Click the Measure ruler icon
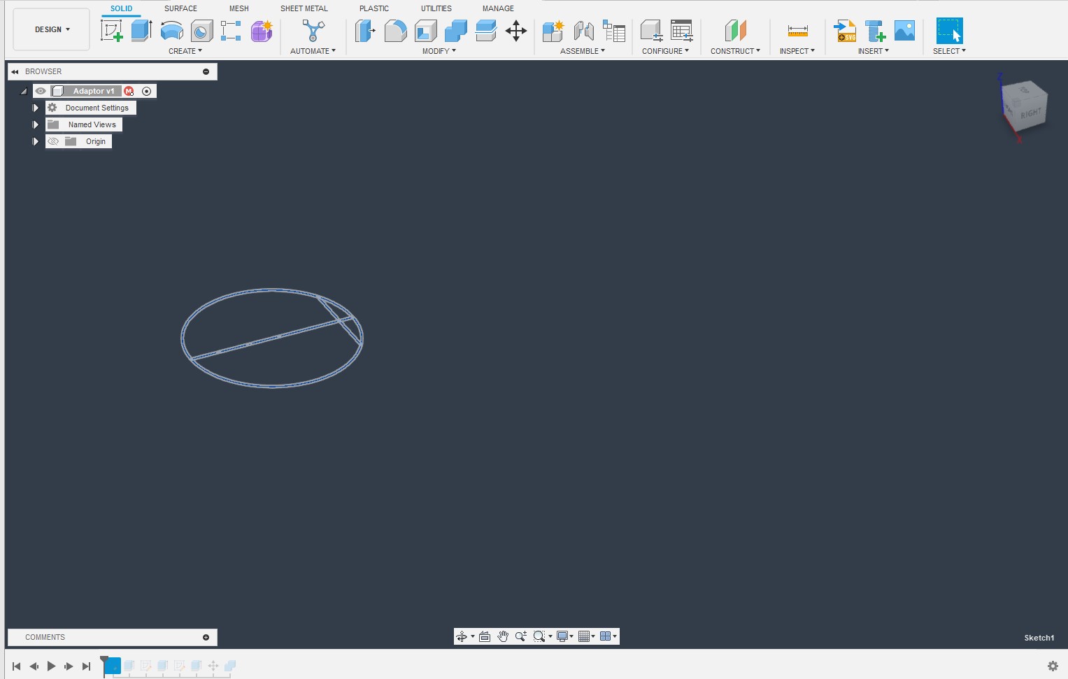This screenshot has width=1068, height=679. pos(797,31)
